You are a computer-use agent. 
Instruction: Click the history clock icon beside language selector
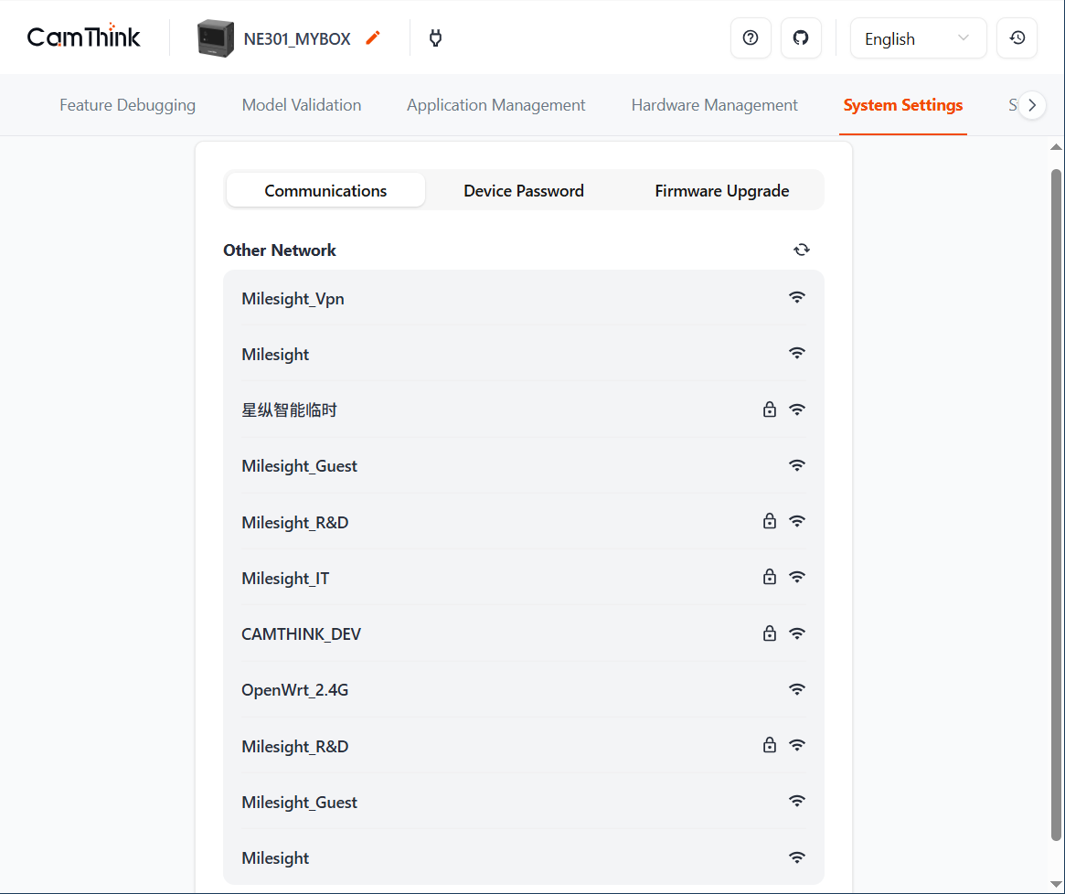click(x=1017, y=37)
